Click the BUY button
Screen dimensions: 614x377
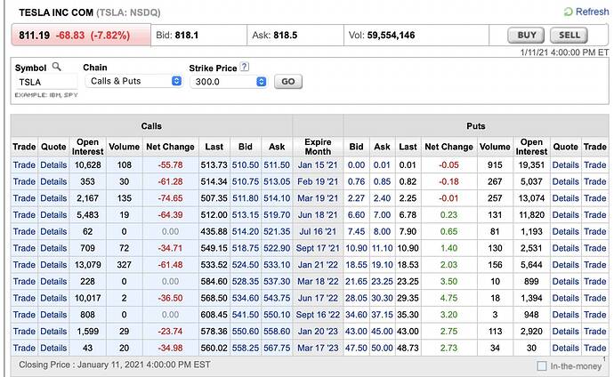(526, 36)
